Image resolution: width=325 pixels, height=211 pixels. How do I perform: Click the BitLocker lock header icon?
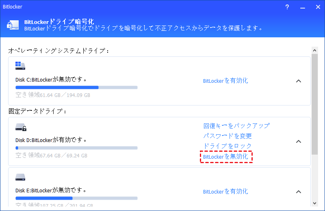(x=12, y=24)
